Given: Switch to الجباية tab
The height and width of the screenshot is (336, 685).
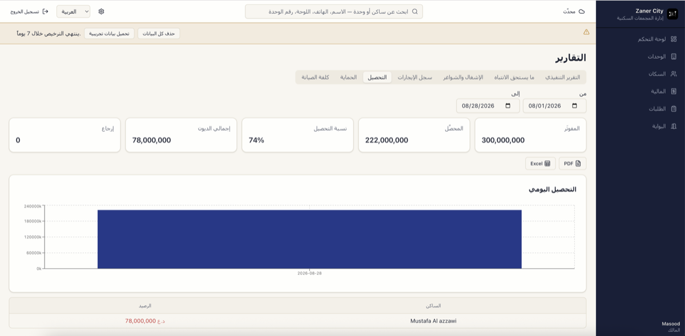Looking at the screenshot, I should (x=348, y=78).
